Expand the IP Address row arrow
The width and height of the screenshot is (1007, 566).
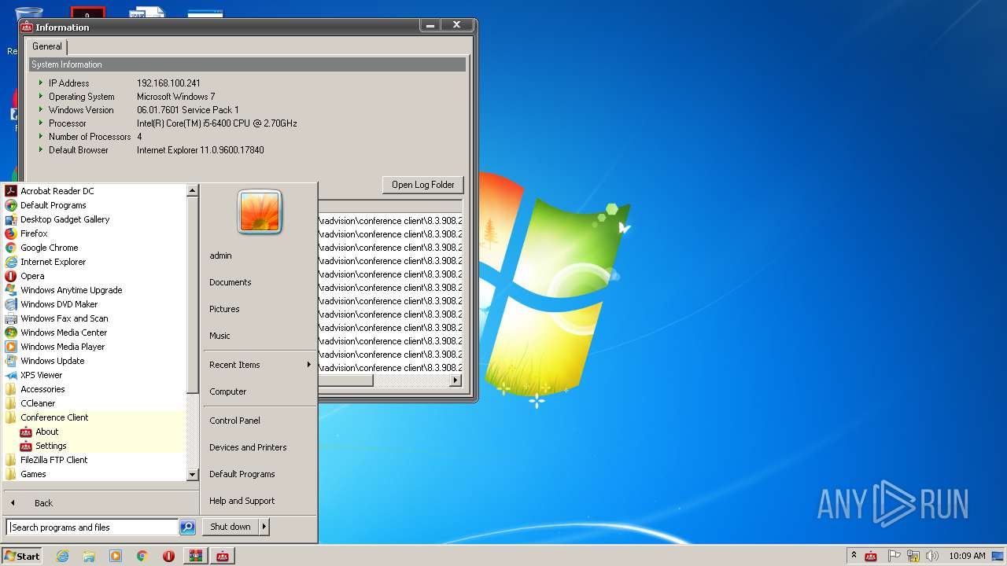point(41,83)
